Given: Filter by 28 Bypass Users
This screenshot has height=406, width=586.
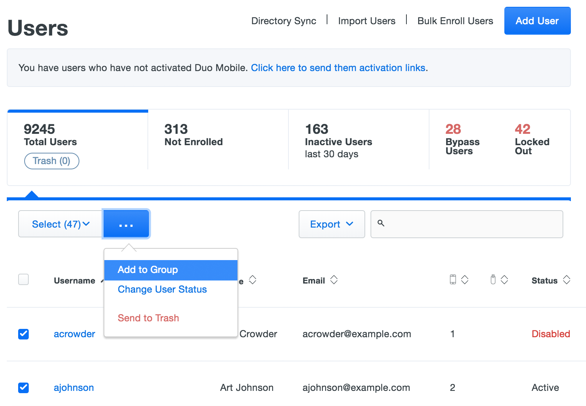Looking at the screenshot, I should pyautogui.click(x=462, y=139).
